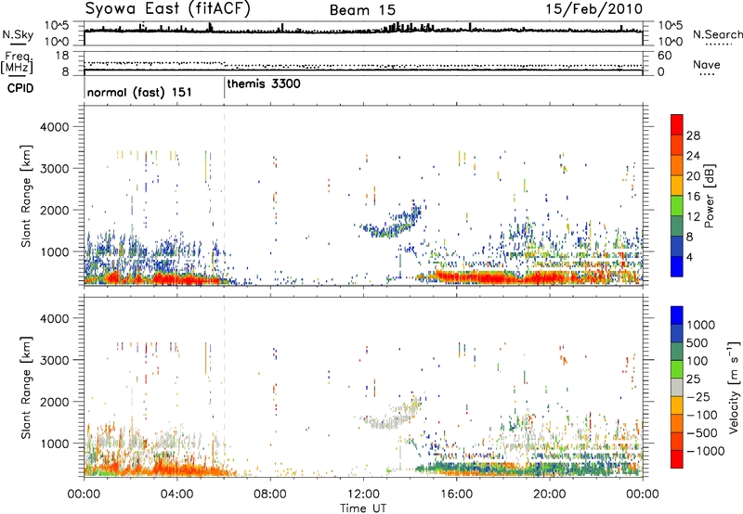Click 'themis 3300' CPID text
This screenshot has height=514, width=743.
point(264,84)
